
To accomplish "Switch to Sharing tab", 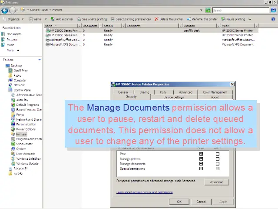I will click(x=144, y=92).
